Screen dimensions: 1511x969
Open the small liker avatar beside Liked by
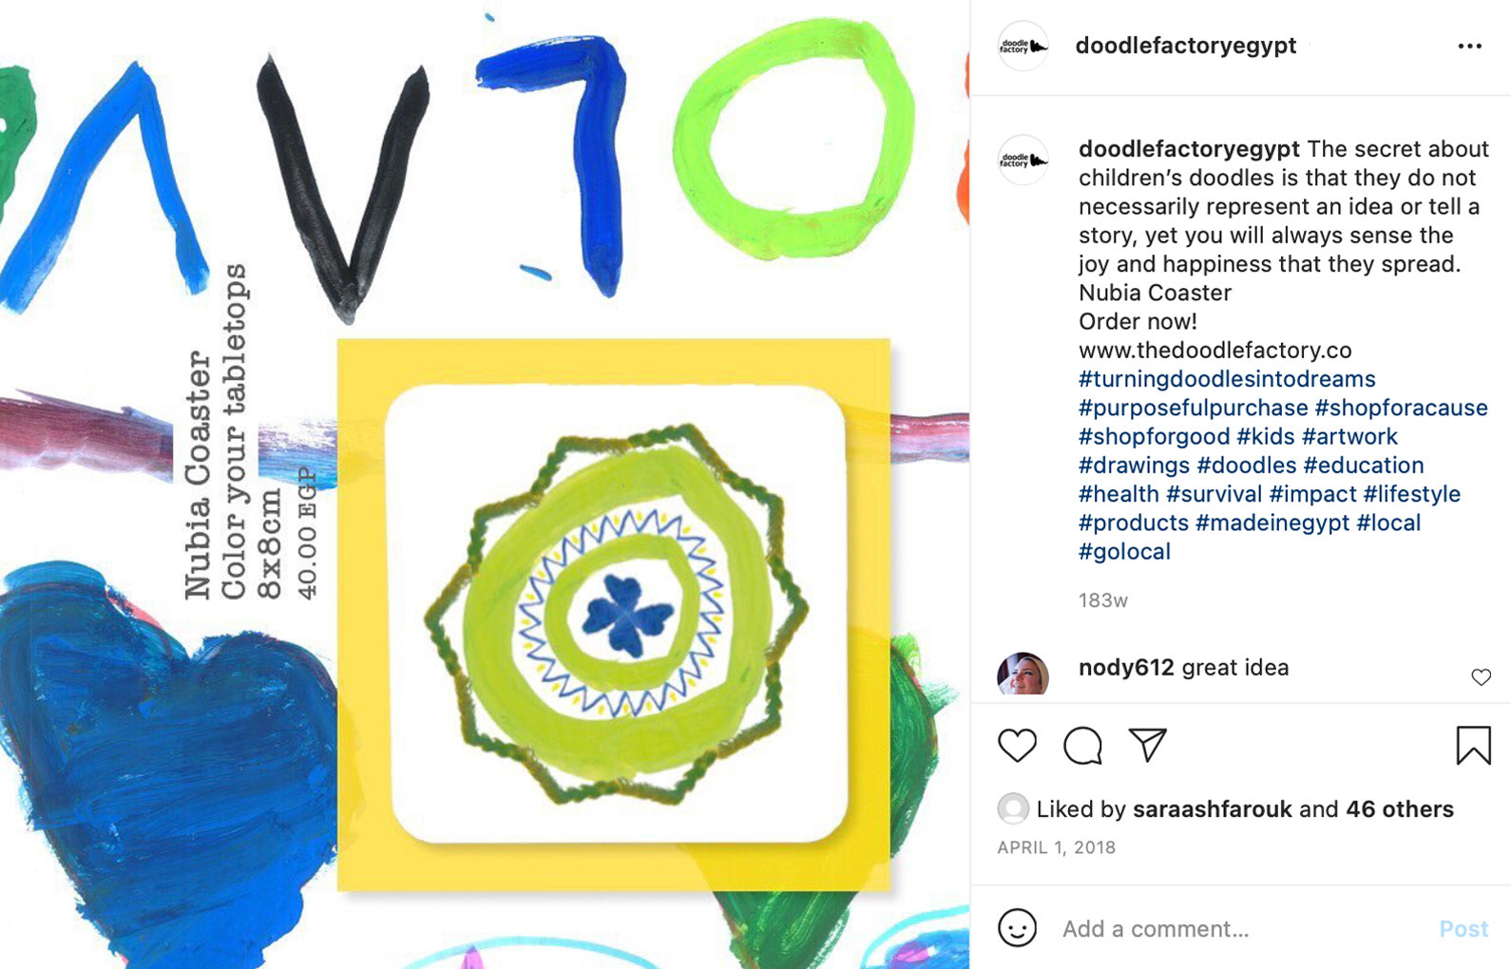(1013, 808)
